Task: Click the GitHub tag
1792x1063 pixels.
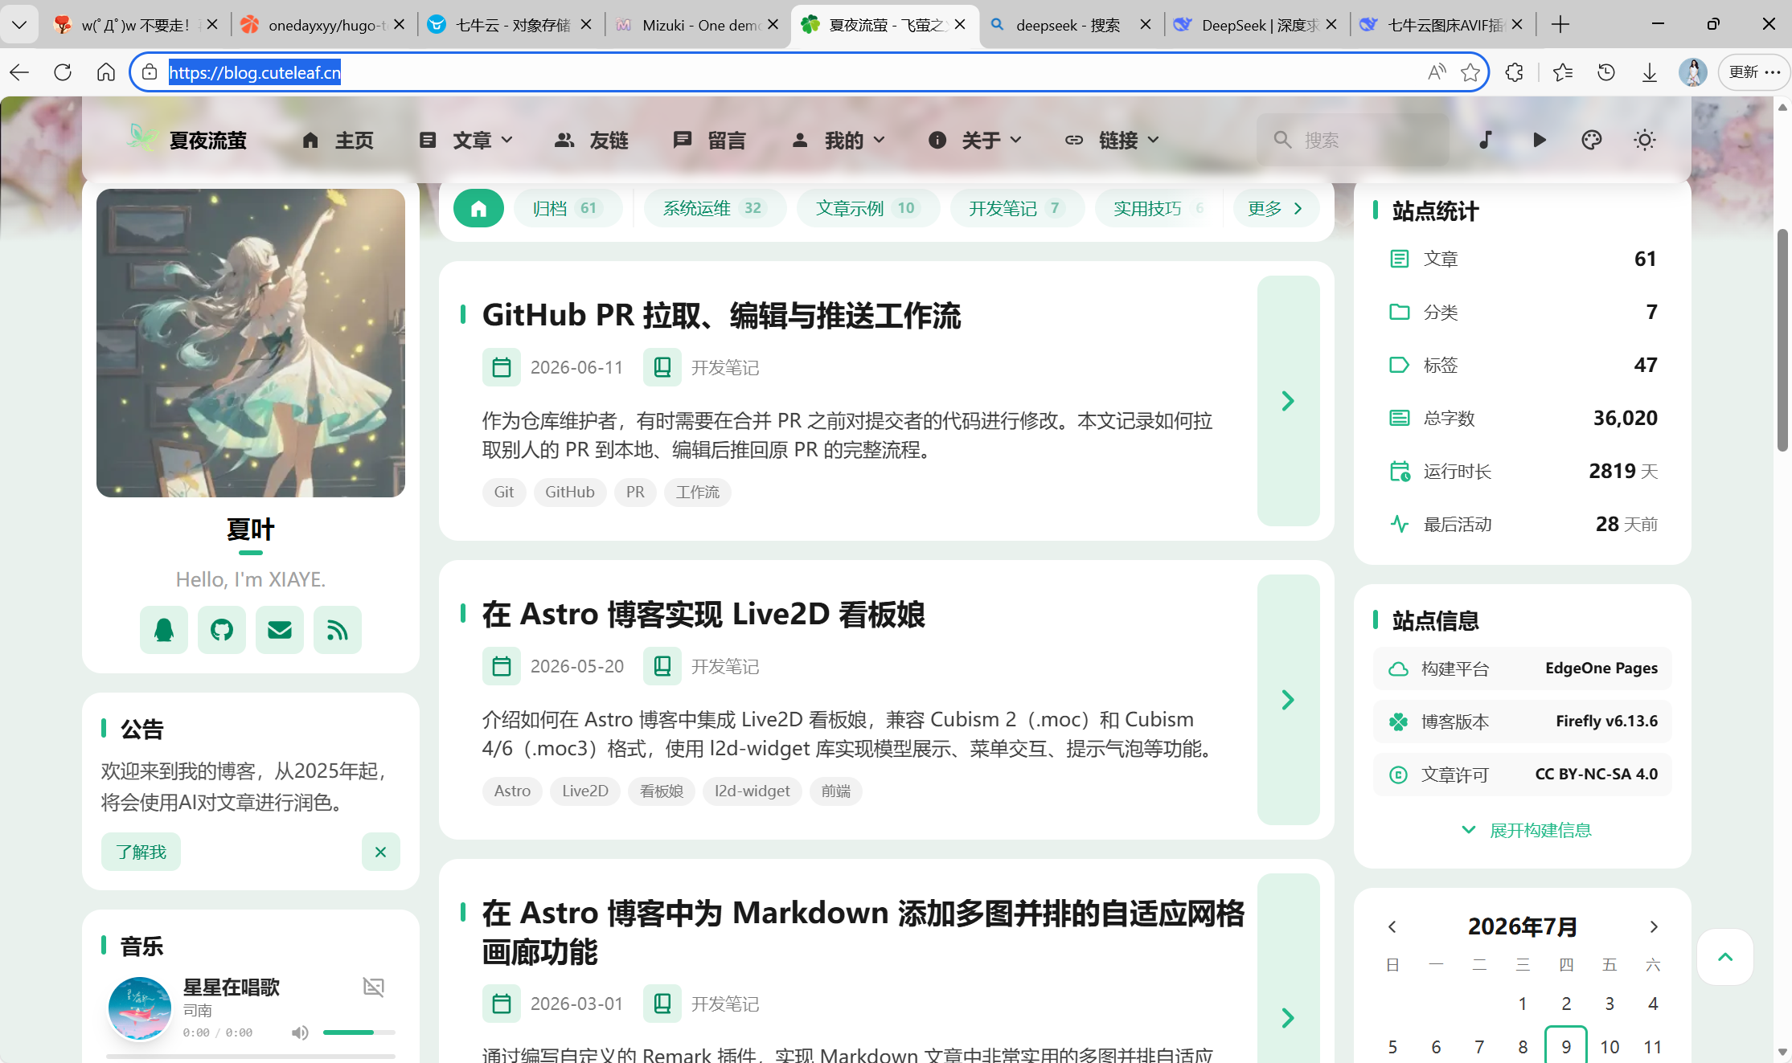Action: (570, 493)
